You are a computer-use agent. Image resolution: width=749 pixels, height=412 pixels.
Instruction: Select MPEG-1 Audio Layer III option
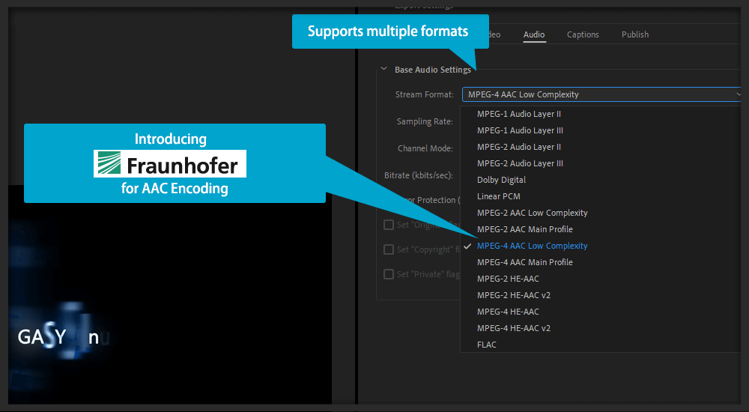520,130
